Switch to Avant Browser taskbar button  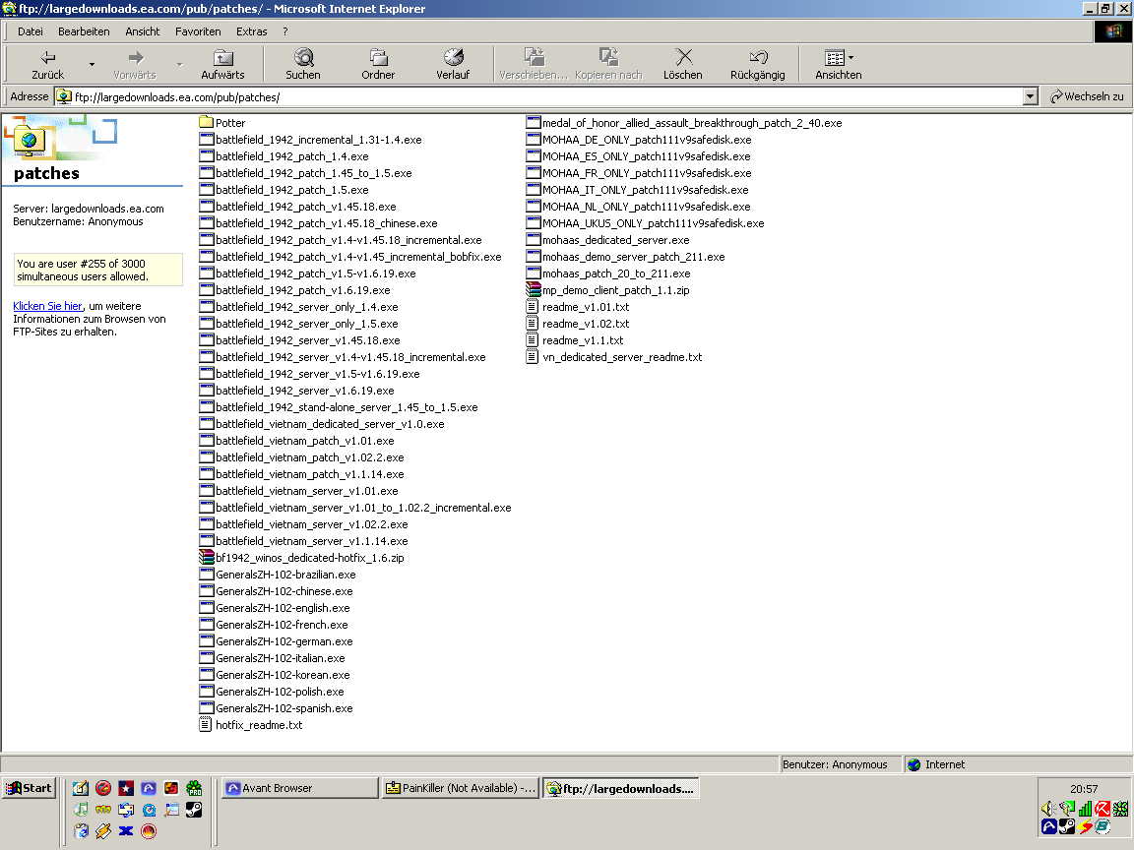[x=299, y=788]
